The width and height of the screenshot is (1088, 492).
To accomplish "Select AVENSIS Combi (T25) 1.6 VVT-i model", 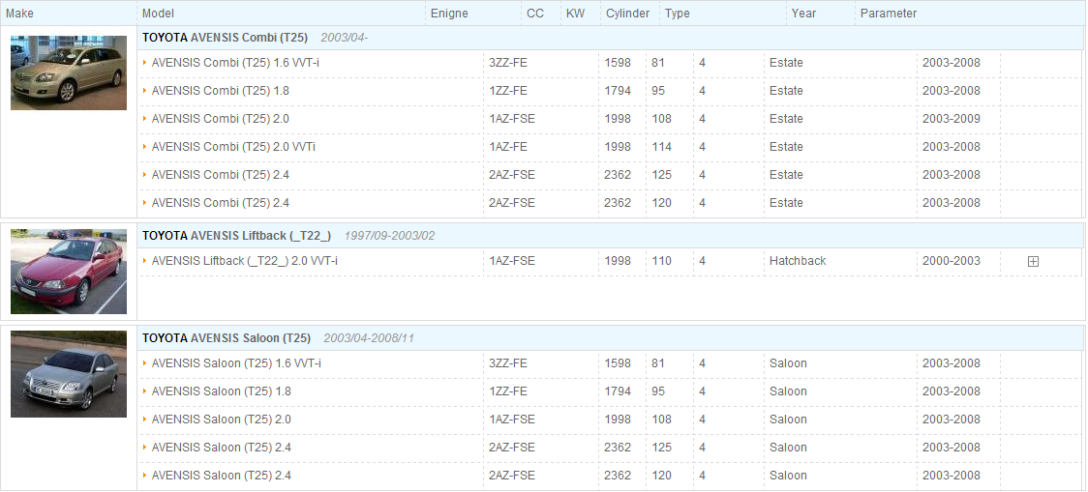I will coord(235,63).
